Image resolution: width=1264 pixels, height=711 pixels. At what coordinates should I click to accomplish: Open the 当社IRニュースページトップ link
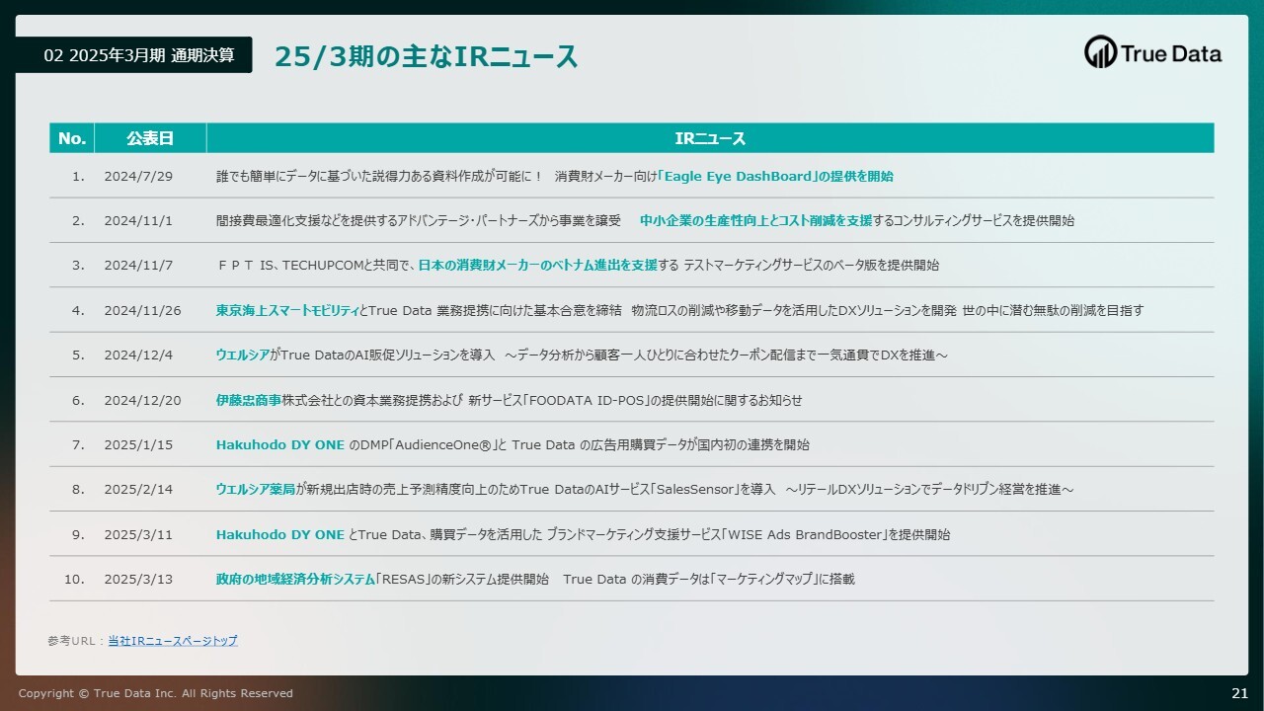click(x=173, y=641)
